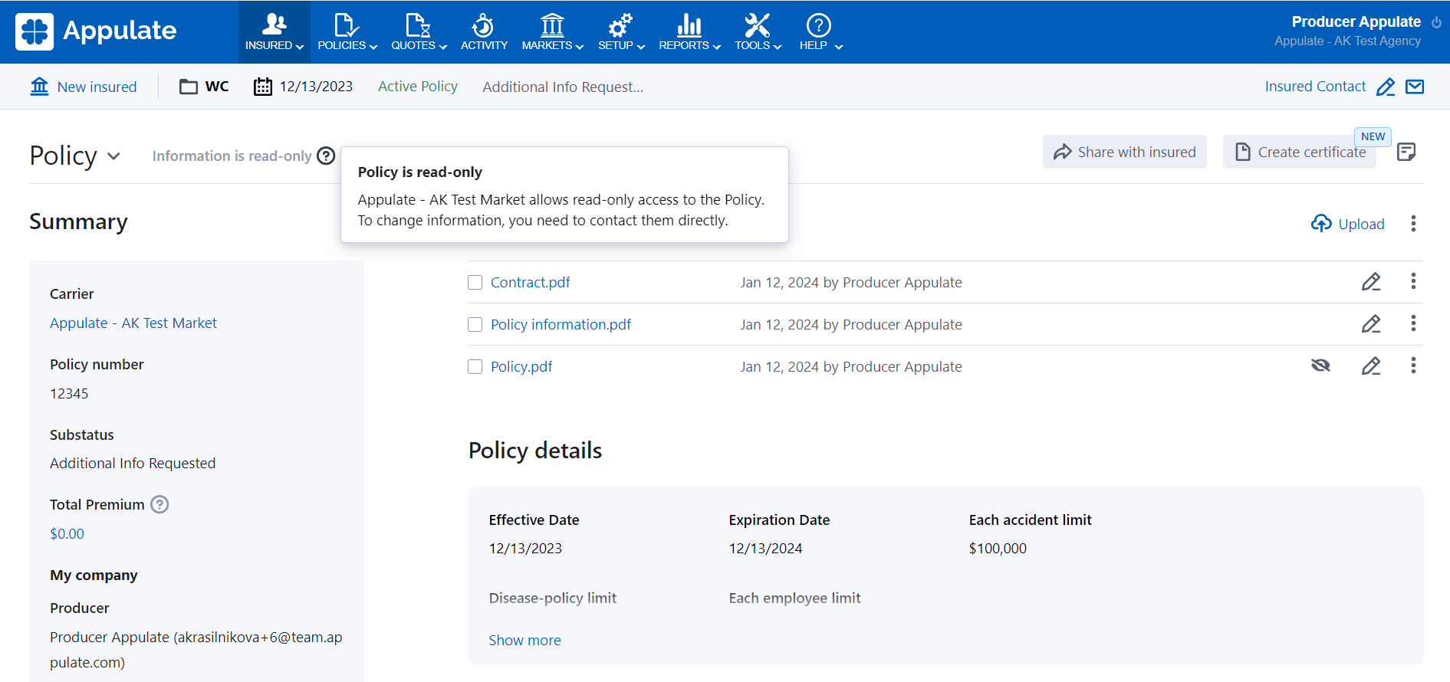Viewport: 1450px width, 682px height.
Task: Open the notes icon right of Create certificate
Action: [x=1406, y=152]
